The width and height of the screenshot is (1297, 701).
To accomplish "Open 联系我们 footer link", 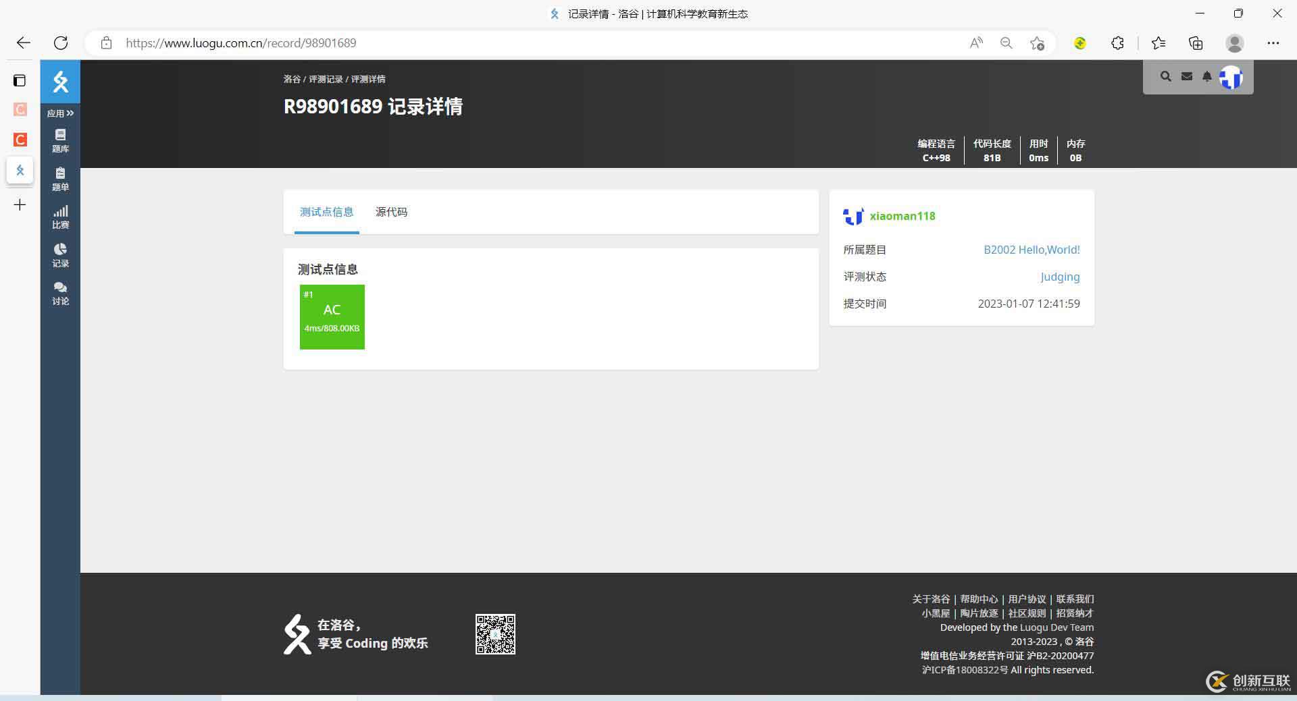I will coord(1075,599).
